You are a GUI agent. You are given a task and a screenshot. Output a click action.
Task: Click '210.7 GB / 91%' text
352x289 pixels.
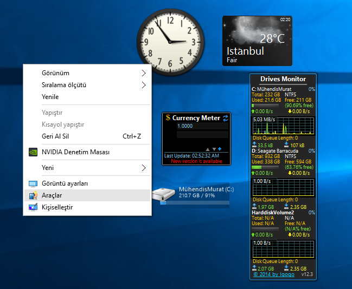[197, 195]
